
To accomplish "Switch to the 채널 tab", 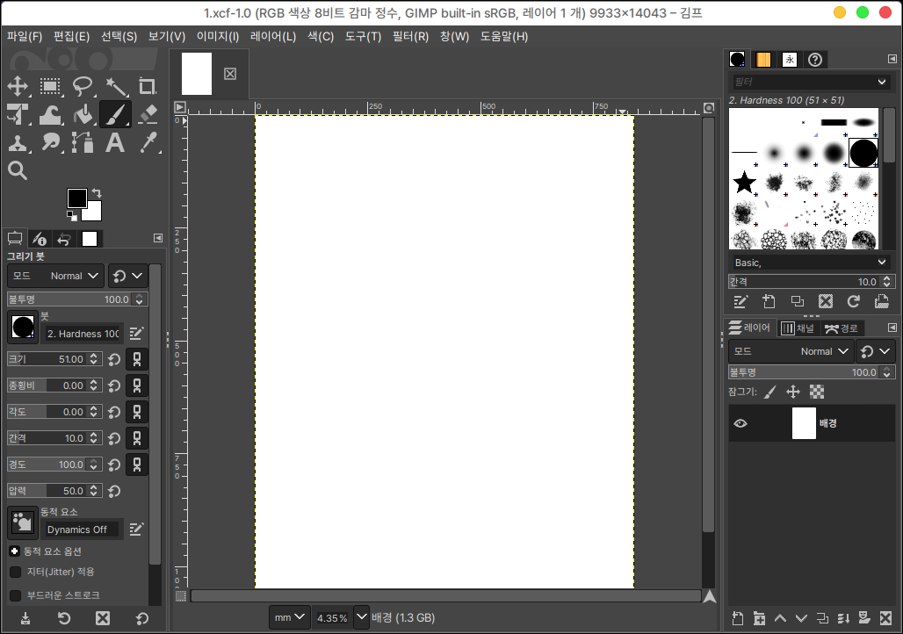I will tap(798, 328).
